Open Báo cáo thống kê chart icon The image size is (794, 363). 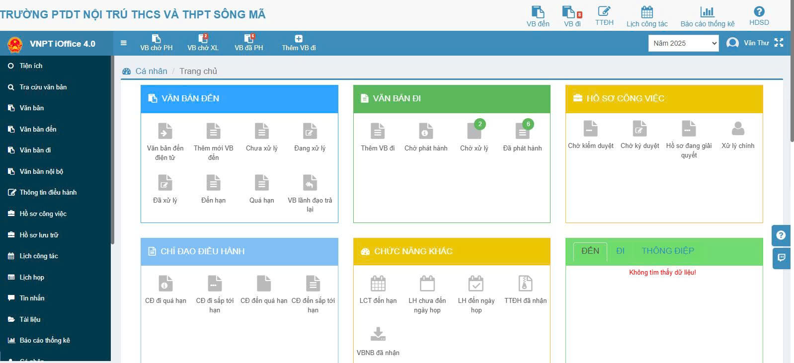coord(707,12)
